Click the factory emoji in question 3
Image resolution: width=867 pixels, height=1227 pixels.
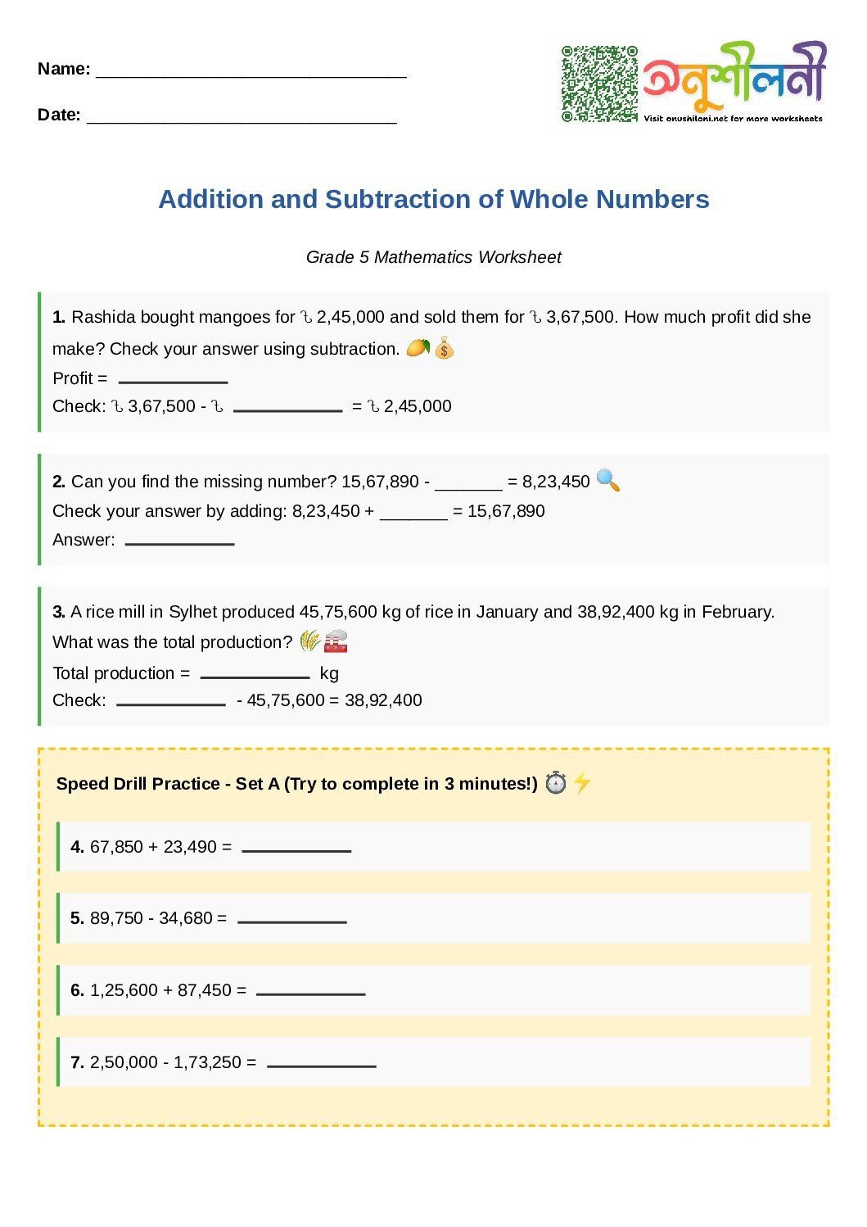(336, 641)
